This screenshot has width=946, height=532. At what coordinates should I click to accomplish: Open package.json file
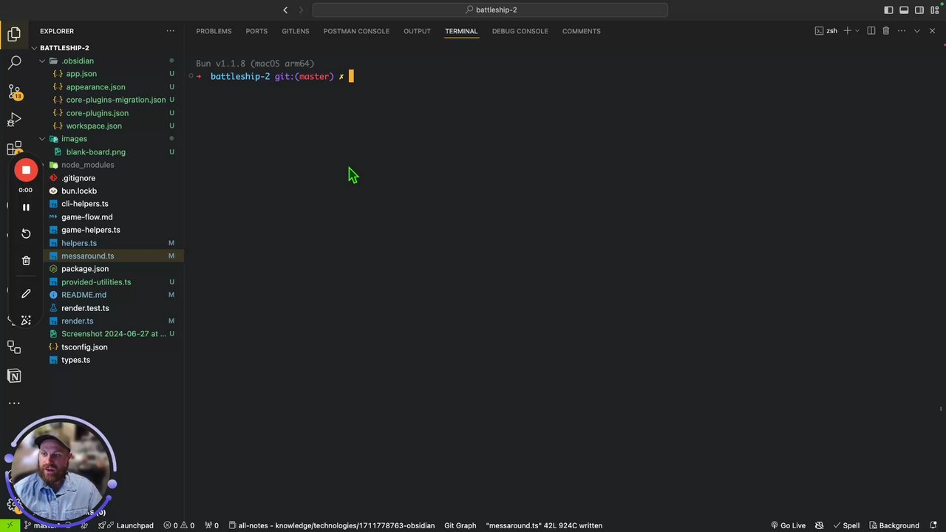click(85, 269)
